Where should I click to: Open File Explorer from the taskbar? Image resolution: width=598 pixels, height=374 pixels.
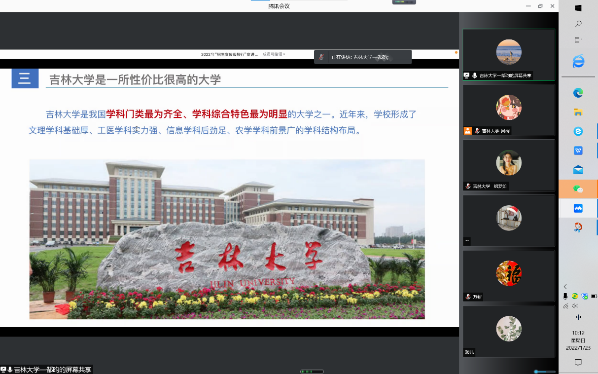click(578, 112)
